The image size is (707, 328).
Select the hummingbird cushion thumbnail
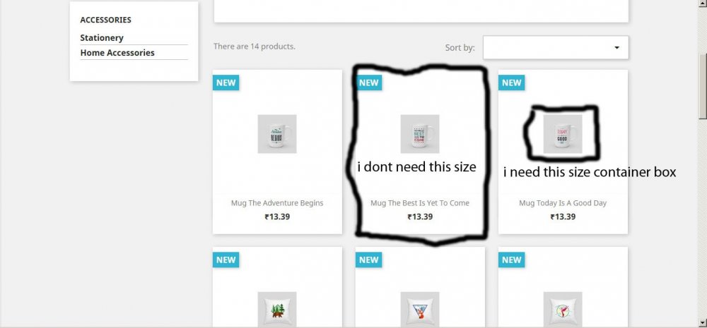pos(563,310)
